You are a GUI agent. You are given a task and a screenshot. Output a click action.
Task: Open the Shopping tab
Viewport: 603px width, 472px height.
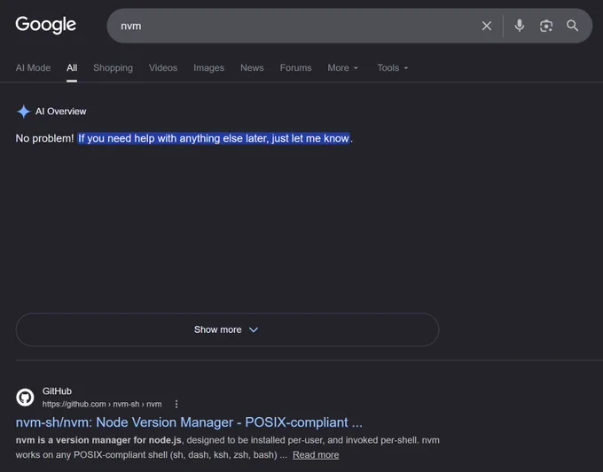click(x=114, y=68)
